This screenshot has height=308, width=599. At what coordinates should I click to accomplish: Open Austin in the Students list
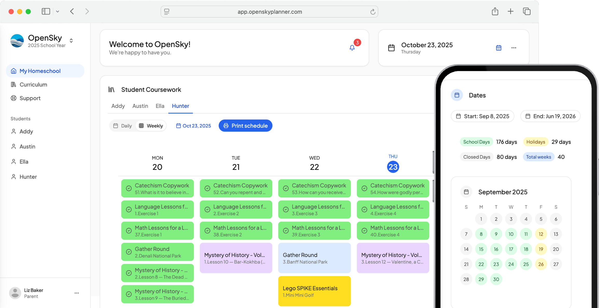[27, 146]
